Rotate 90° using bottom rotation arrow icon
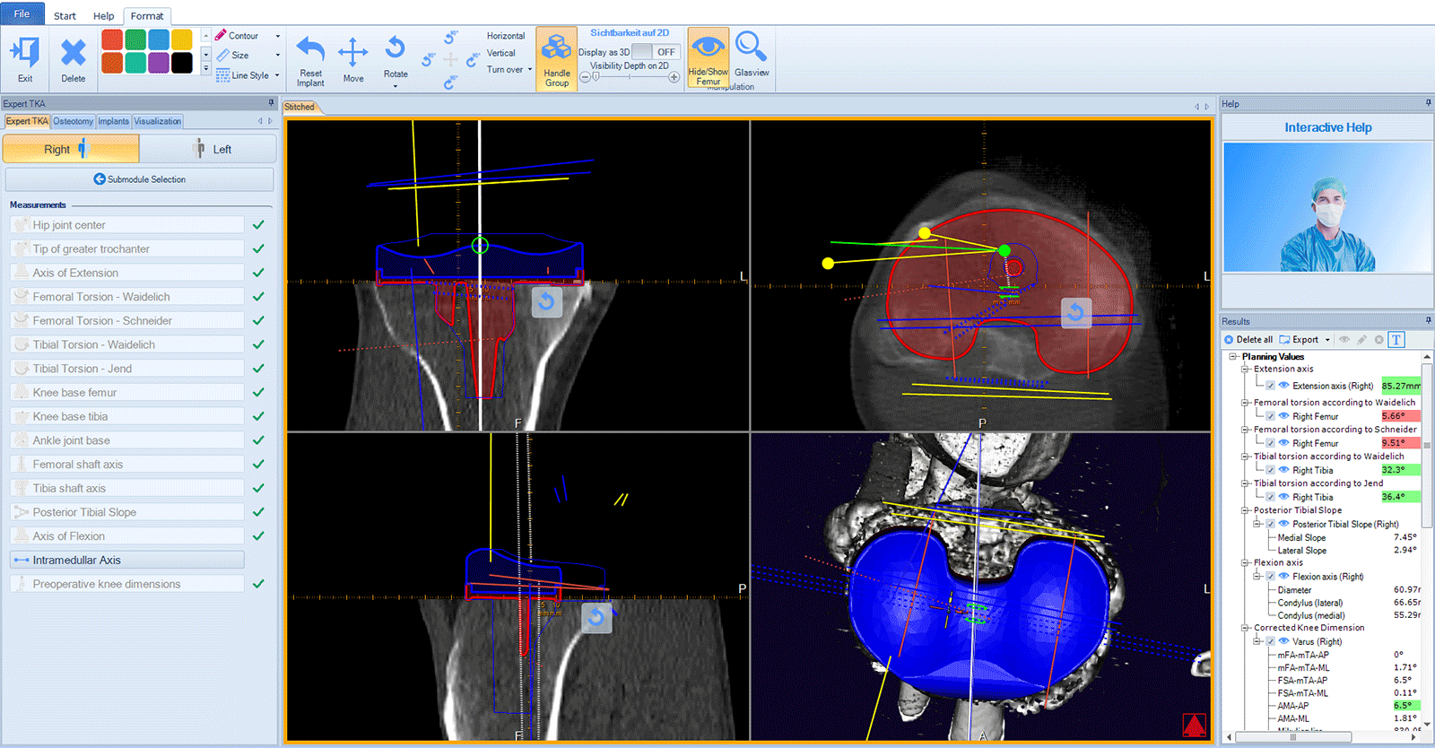The image size is (1435, 748). 450,83
